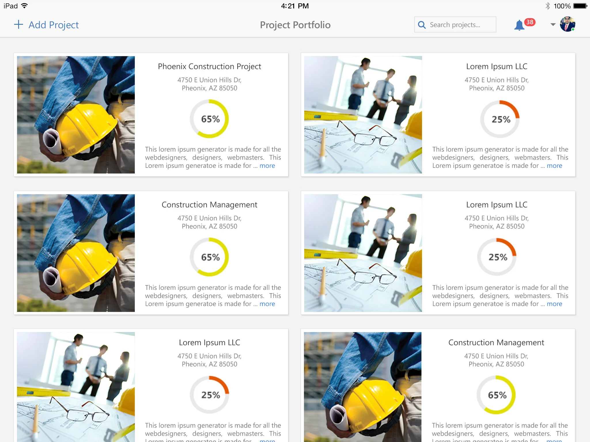Image resolution: width=590 pixels, height=442 pixels.
Task: Open the top-right Lorem Ipsum LLC blueprint thumbnail
Action: pos(363,115)
